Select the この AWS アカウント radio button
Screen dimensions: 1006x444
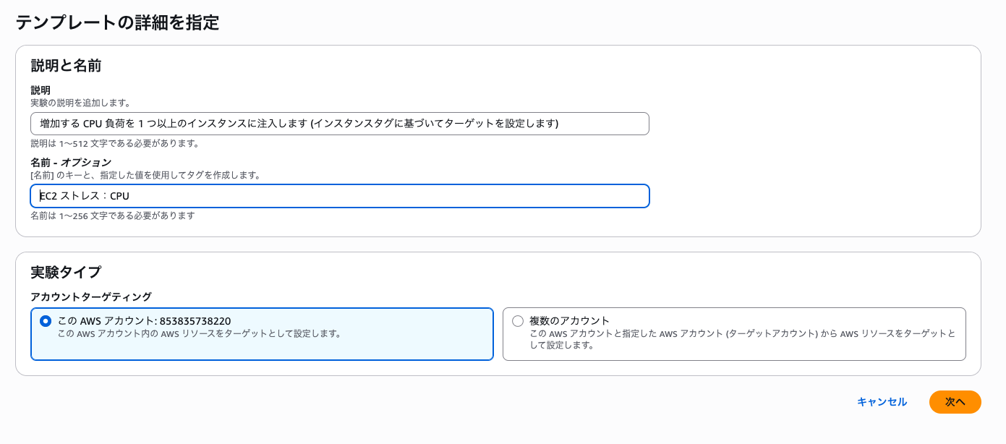tap(46, 321)
